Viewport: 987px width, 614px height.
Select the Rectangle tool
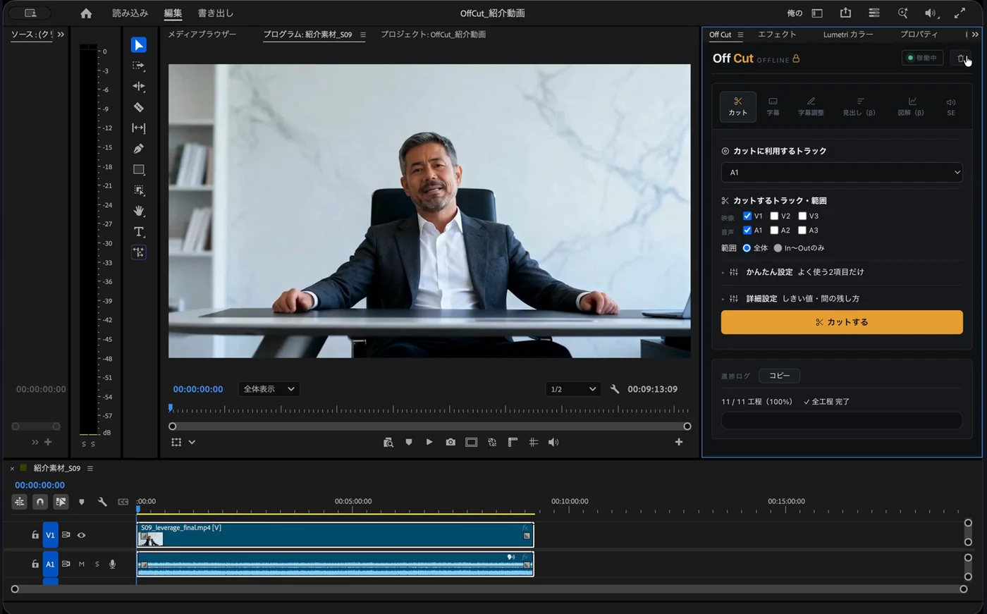click(139, 169)
